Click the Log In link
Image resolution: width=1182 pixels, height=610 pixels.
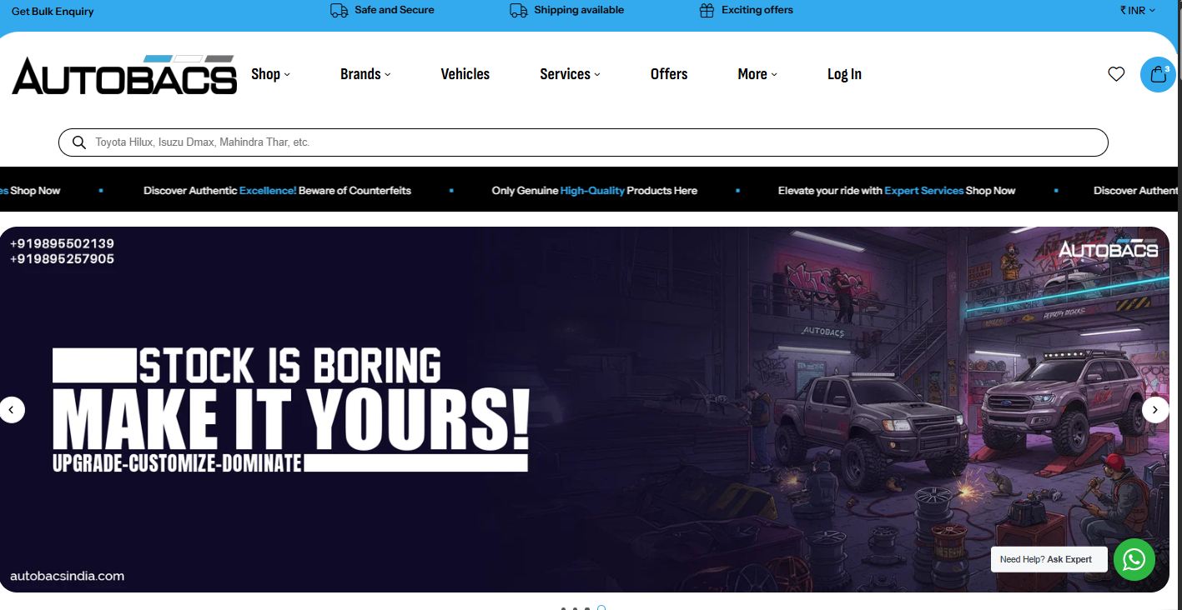[x=844, y=74]
